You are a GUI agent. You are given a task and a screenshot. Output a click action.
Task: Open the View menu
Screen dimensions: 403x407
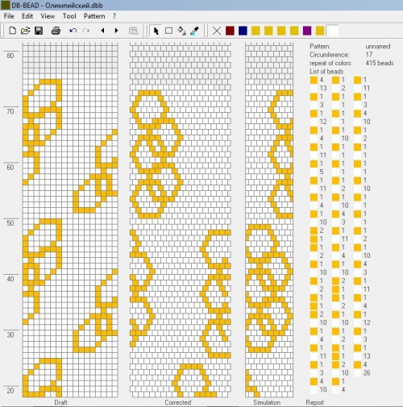(48, 16)
